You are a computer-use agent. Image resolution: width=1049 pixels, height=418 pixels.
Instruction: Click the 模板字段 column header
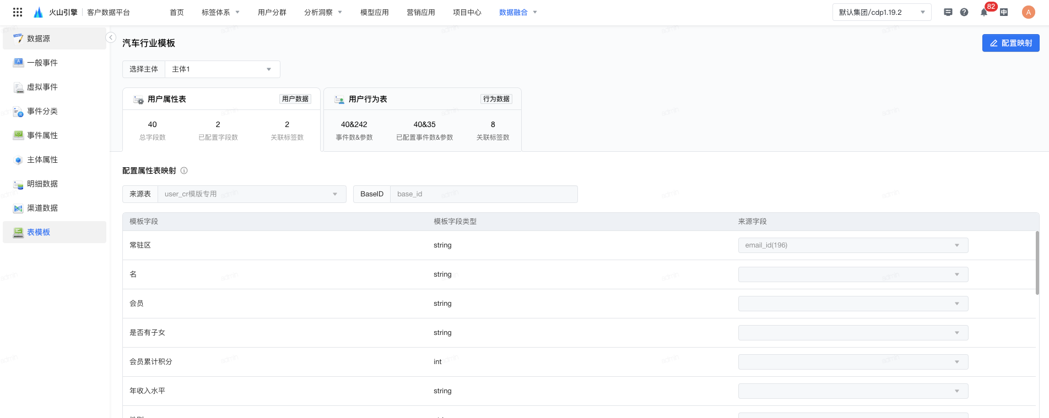pyautogui.click(x=144, y=222)
